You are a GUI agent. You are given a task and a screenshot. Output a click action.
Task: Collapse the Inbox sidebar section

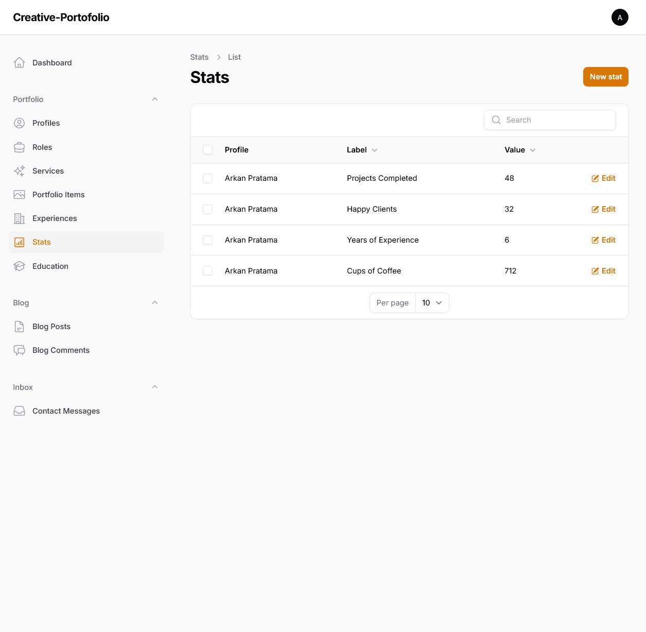[x=154, y=387]
